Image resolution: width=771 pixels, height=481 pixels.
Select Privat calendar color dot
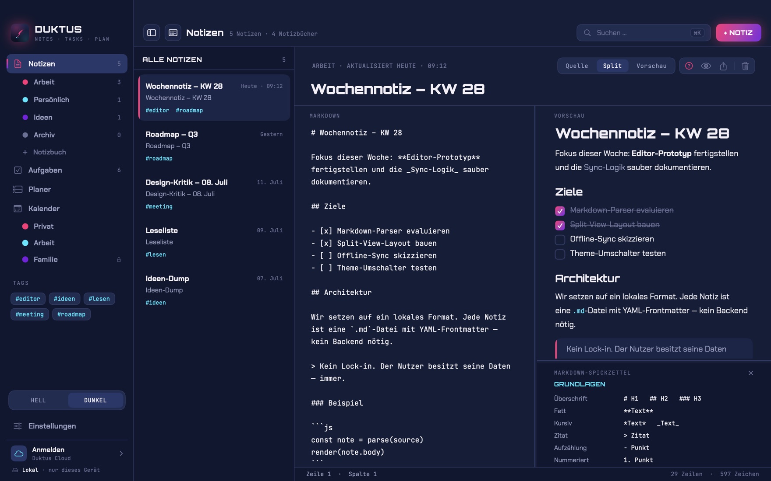pyautogui.click(x=25, y=227)
